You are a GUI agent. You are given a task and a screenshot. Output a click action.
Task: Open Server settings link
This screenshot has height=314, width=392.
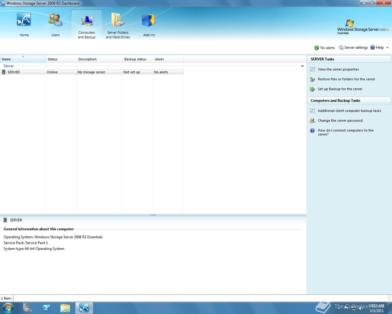point(356,48)
